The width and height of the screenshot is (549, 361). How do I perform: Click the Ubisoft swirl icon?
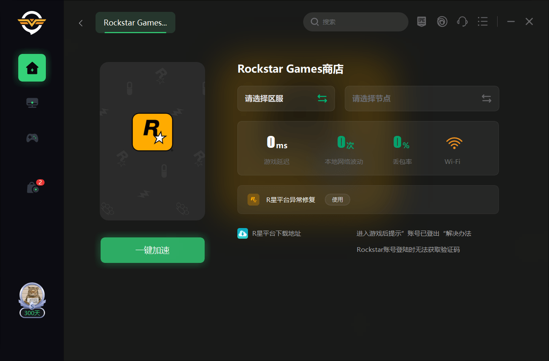click(x=442, y=22)
